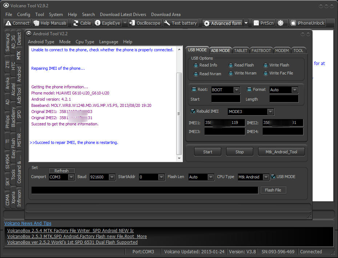Screen dimensions: 338x258
Task: Switch to the MODEM tab
Action: click(282, 51)
